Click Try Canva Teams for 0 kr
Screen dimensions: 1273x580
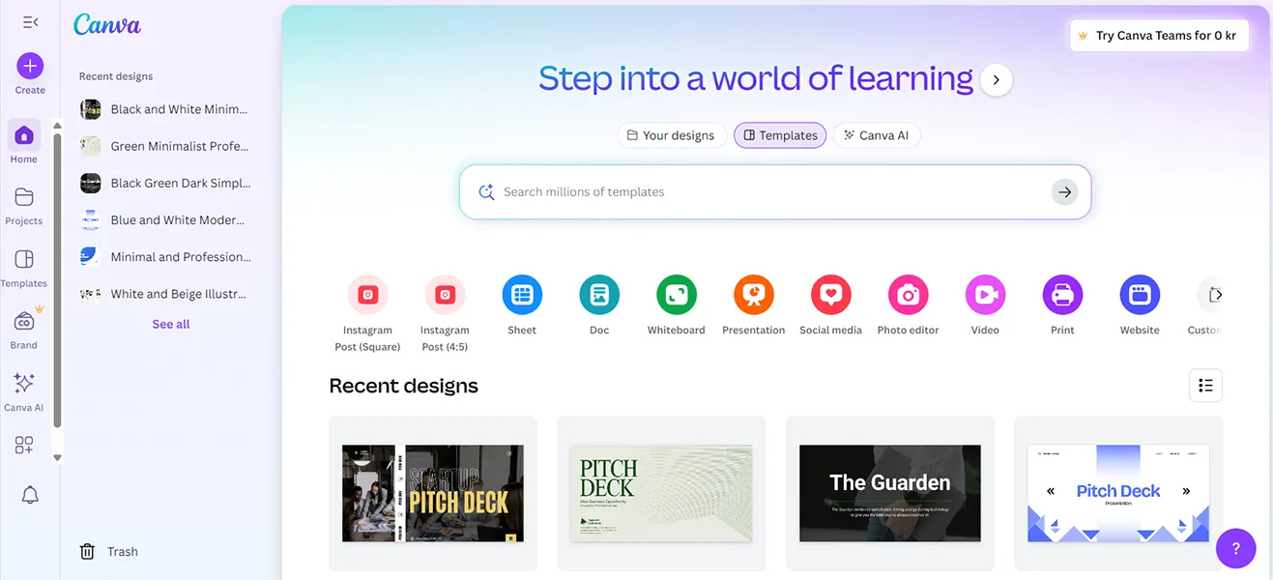[1158, 36]
